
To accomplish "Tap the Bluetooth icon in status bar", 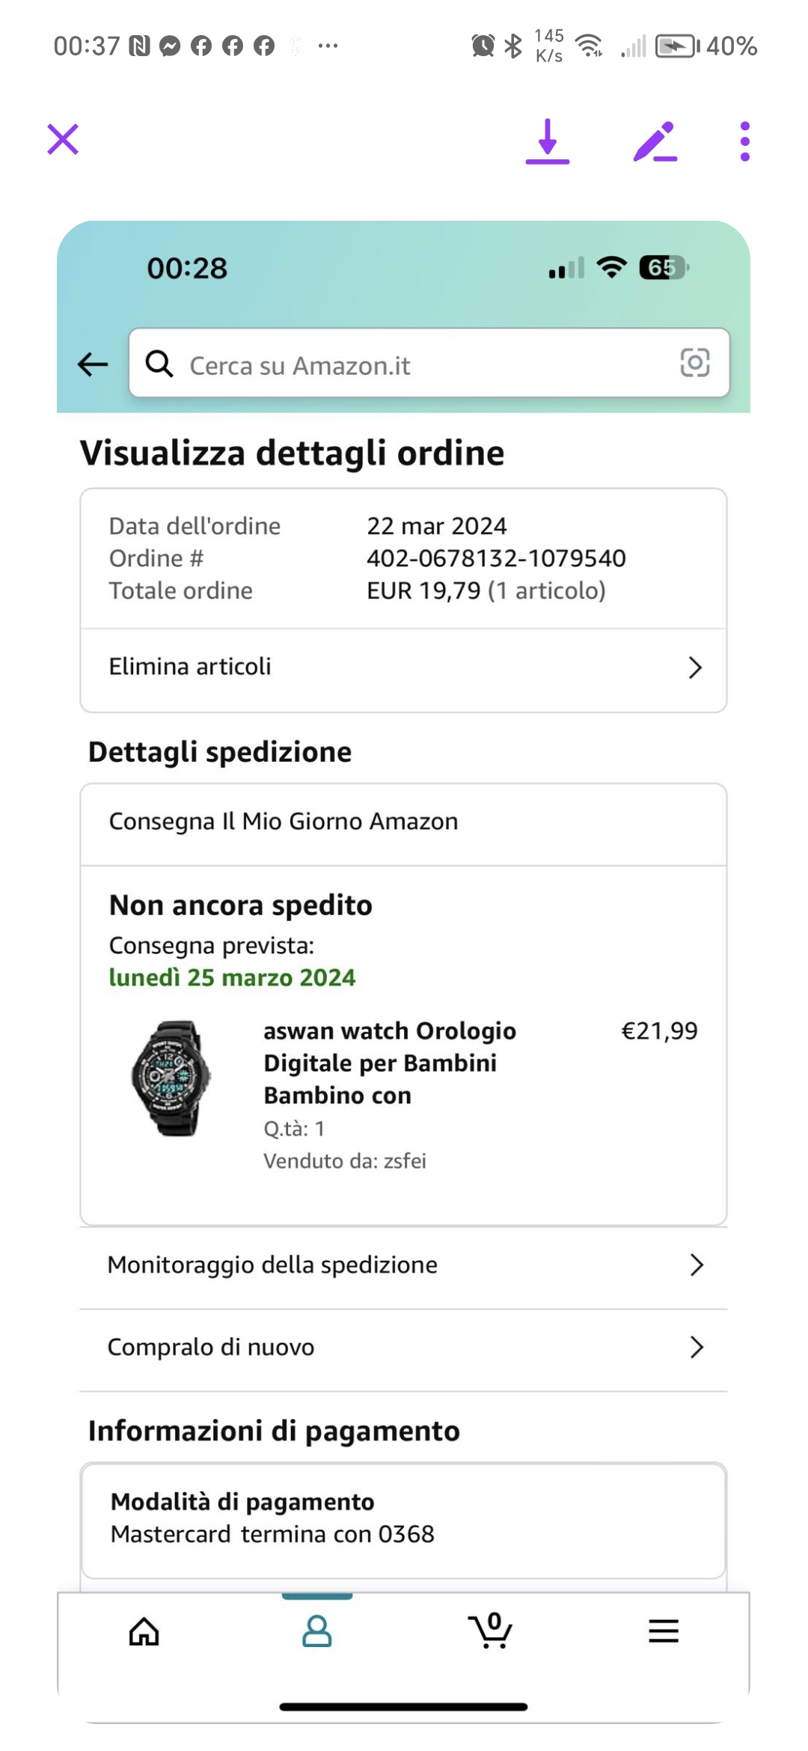I will 513,46.
